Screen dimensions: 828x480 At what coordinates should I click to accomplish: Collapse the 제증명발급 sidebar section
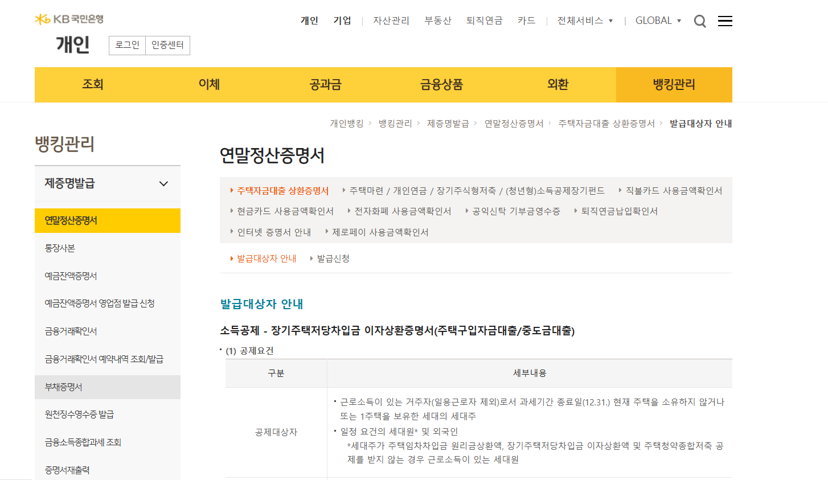[x=163, y=183]
